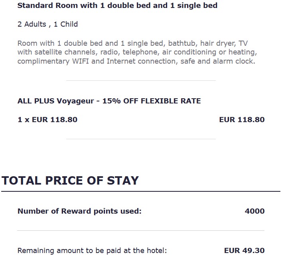The width and height of the screenshot is (282, 257).
Task: Click the "2 Adults" guest text
Action: (32, 24)
